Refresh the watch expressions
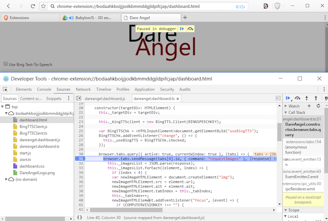 (318, 106)
